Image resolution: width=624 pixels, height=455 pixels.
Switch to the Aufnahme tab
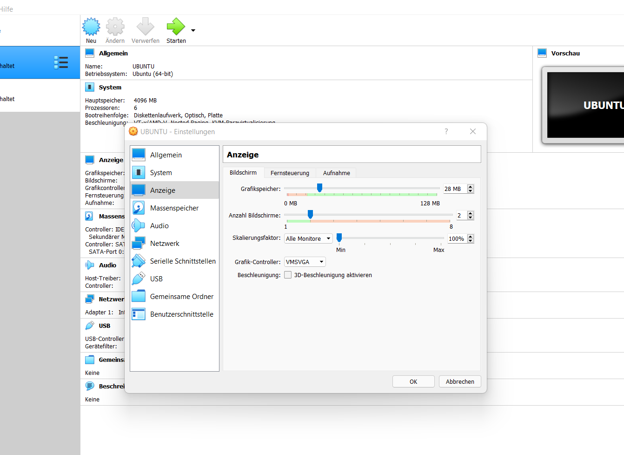pos(337,173)
